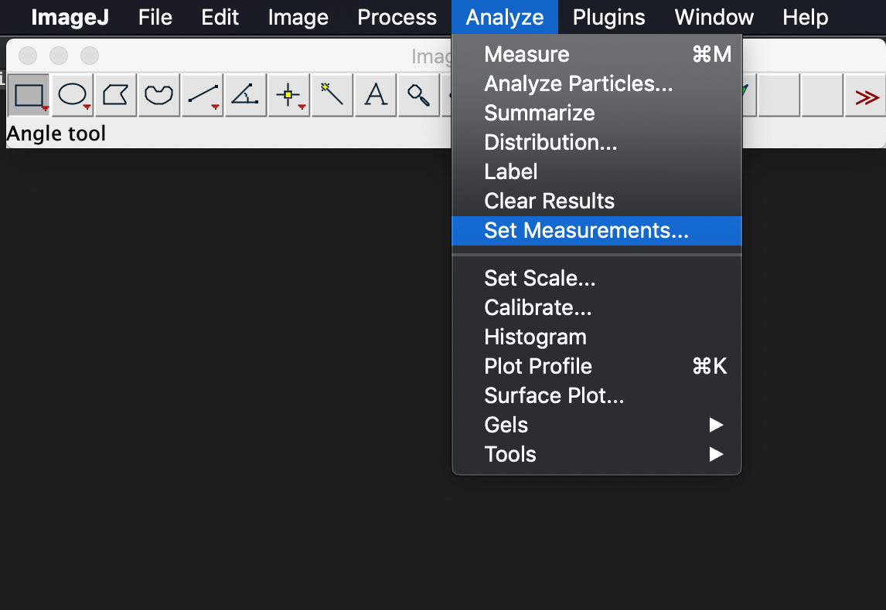Viewport: 886px width, 610px height.
Task: Pick the Freehand selection tool
Action: tap(159, 96)
